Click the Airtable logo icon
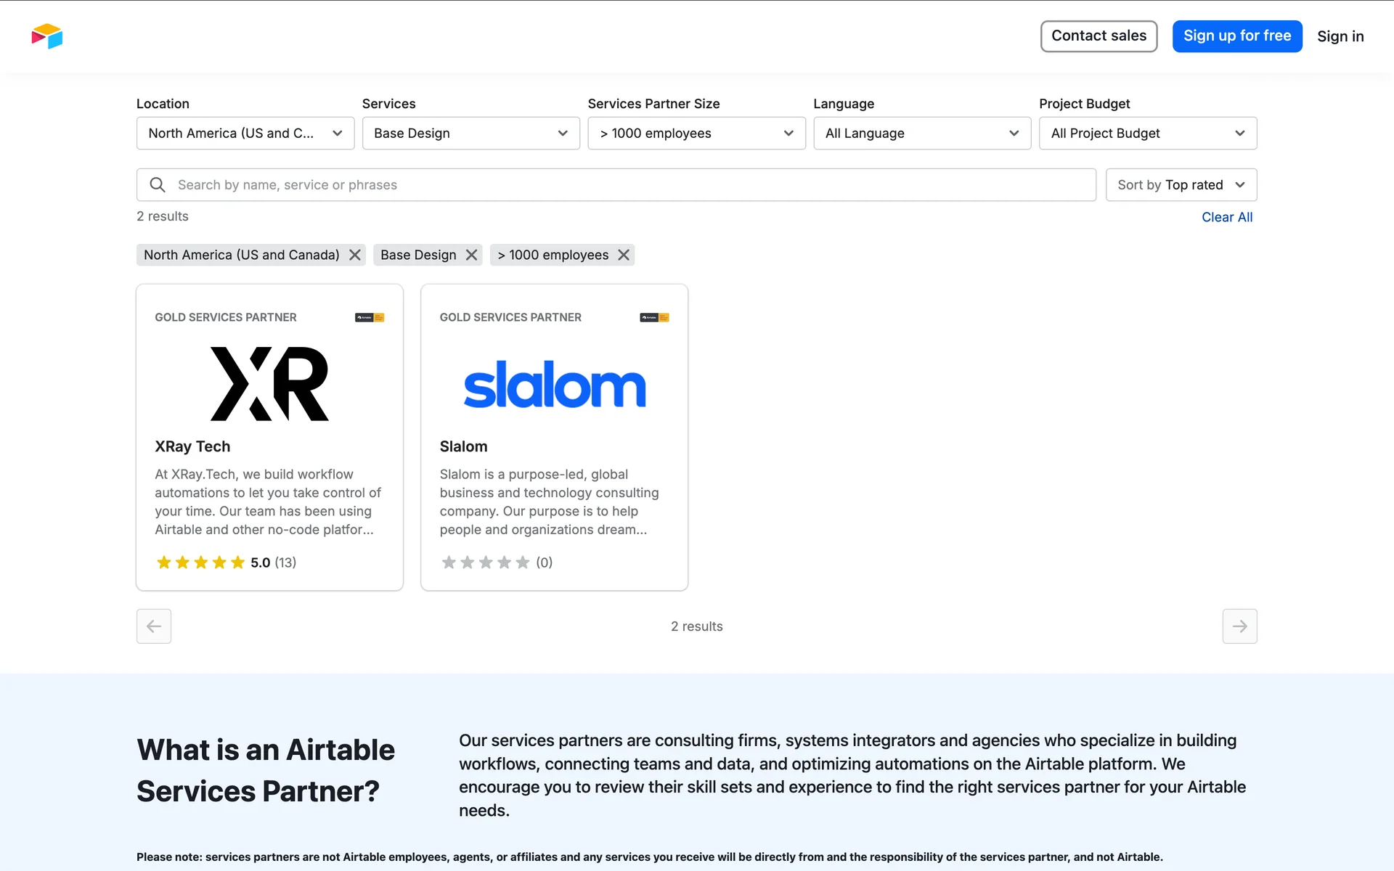 click(47, 36)
